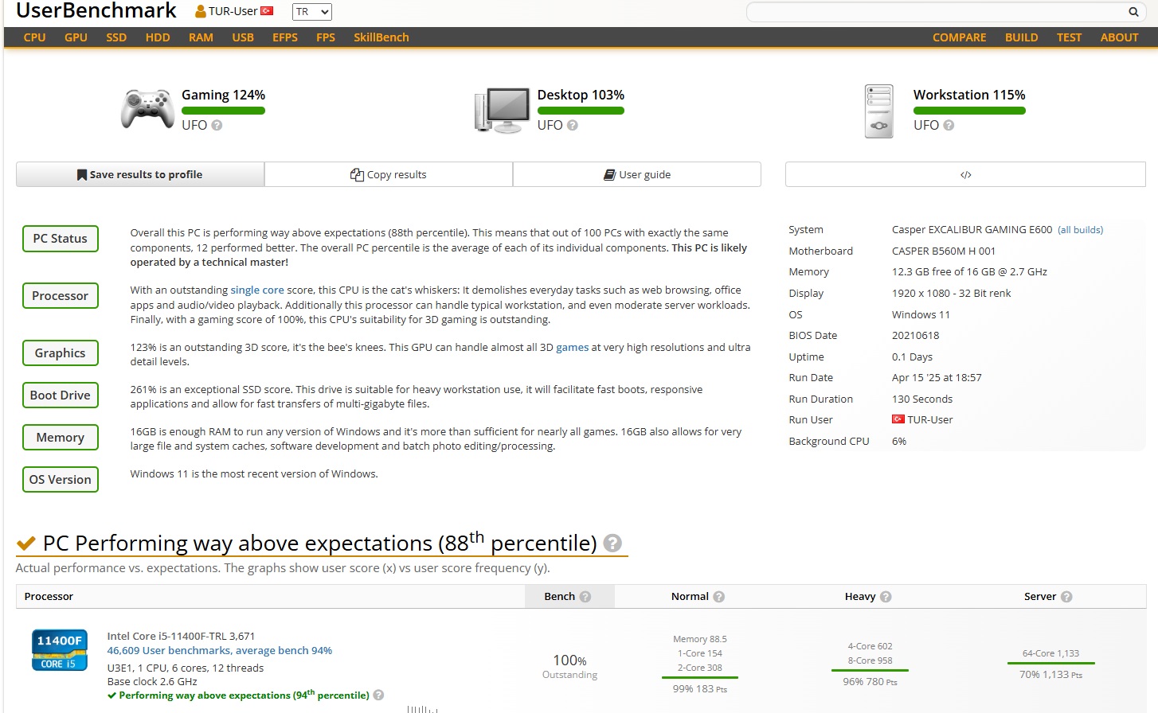Open the HDD menu
Image resolution: width=1158 pixels, height=713 pixels.
pos(158,37)
